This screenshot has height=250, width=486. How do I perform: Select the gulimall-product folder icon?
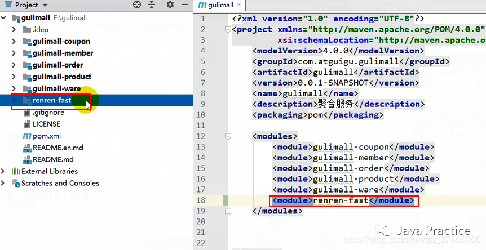[27, 77]
